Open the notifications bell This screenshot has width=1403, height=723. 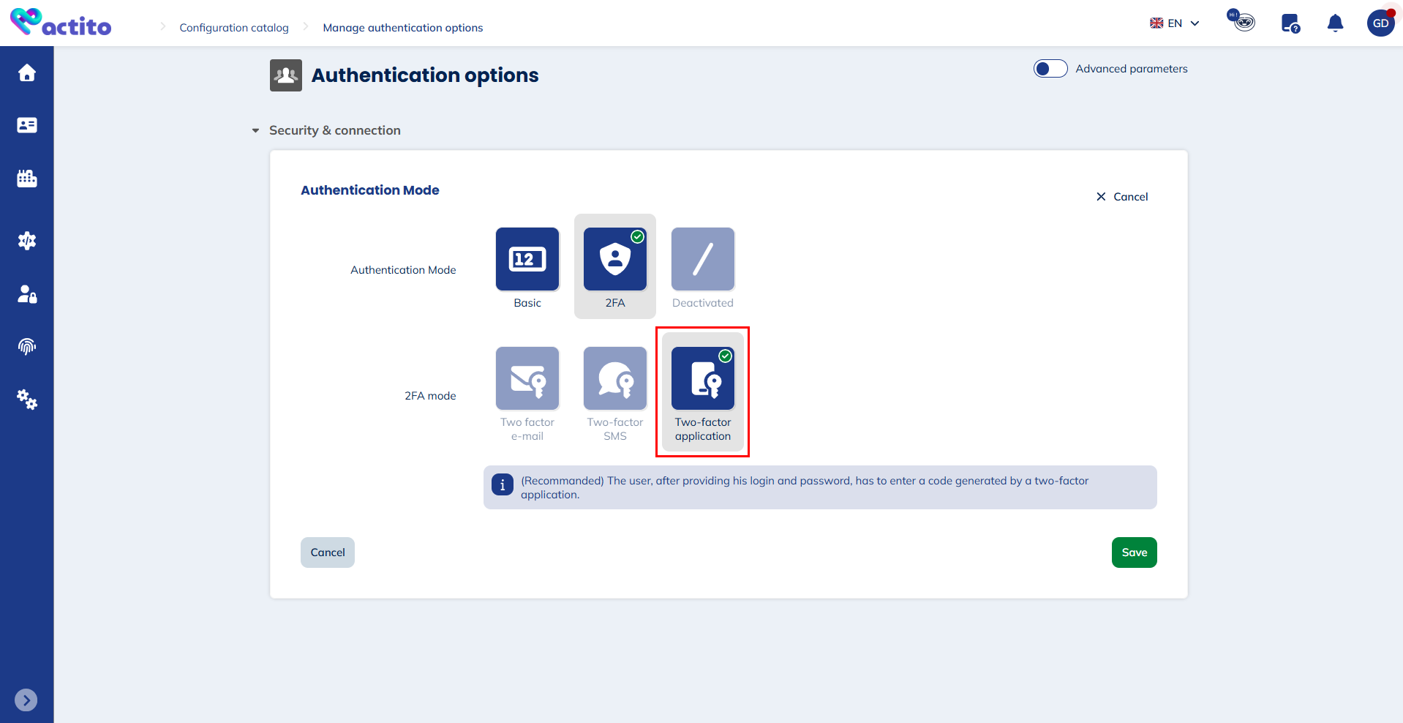(1334, 23)
